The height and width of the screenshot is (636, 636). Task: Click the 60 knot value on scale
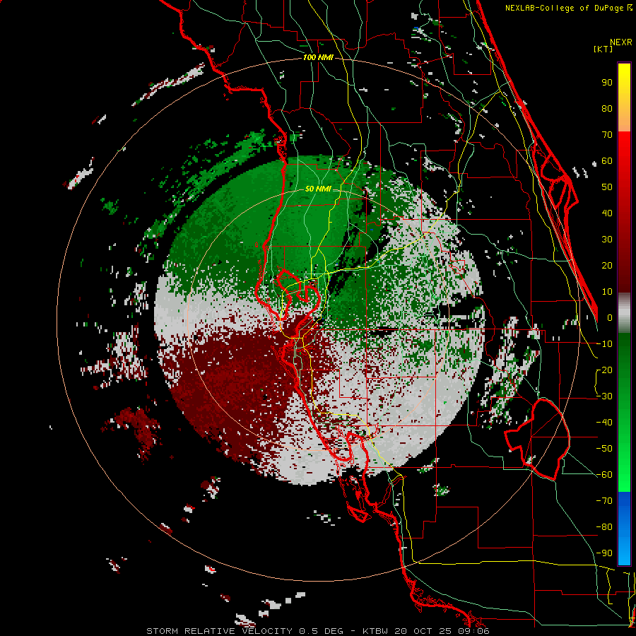(x=607, y=160)
